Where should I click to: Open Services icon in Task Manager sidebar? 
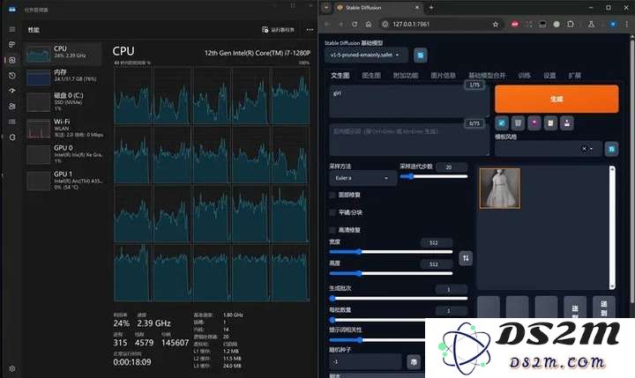[x=12, y=137]
